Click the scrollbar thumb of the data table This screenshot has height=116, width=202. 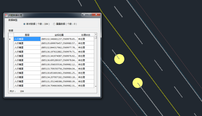tap(96, 37)
